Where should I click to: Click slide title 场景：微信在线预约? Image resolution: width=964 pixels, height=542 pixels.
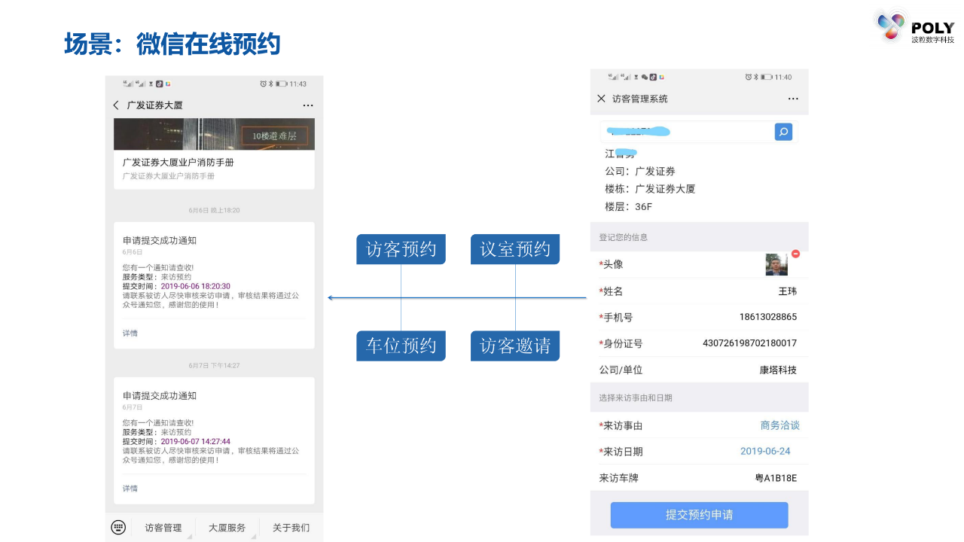(172, 44)
